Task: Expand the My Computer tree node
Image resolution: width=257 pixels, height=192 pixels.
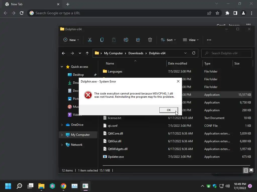Action: pos(62,135)
